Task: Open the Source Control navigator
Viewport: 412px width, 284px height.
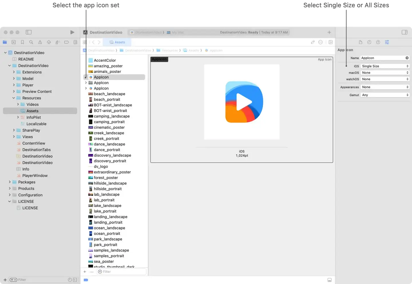Action: click(x=13, y=42)
